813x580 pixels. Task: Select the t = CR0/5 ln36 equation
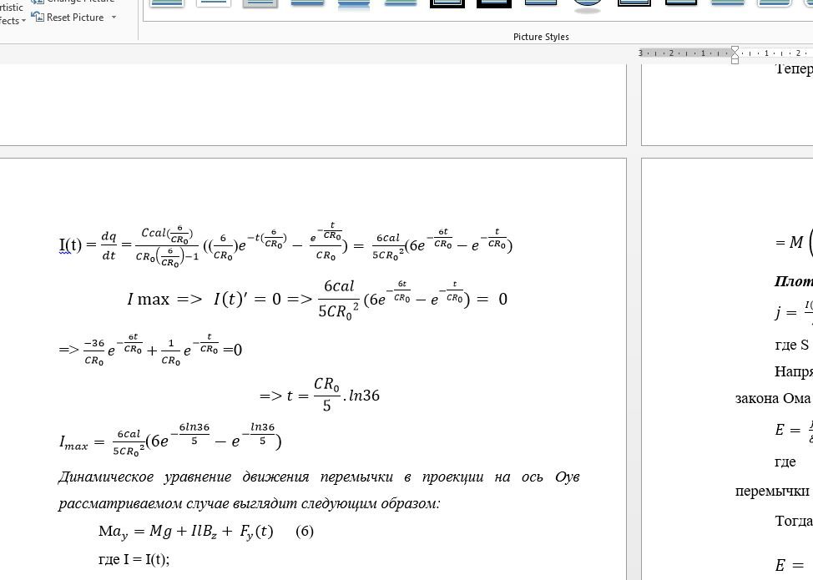[x=320, y=395]
